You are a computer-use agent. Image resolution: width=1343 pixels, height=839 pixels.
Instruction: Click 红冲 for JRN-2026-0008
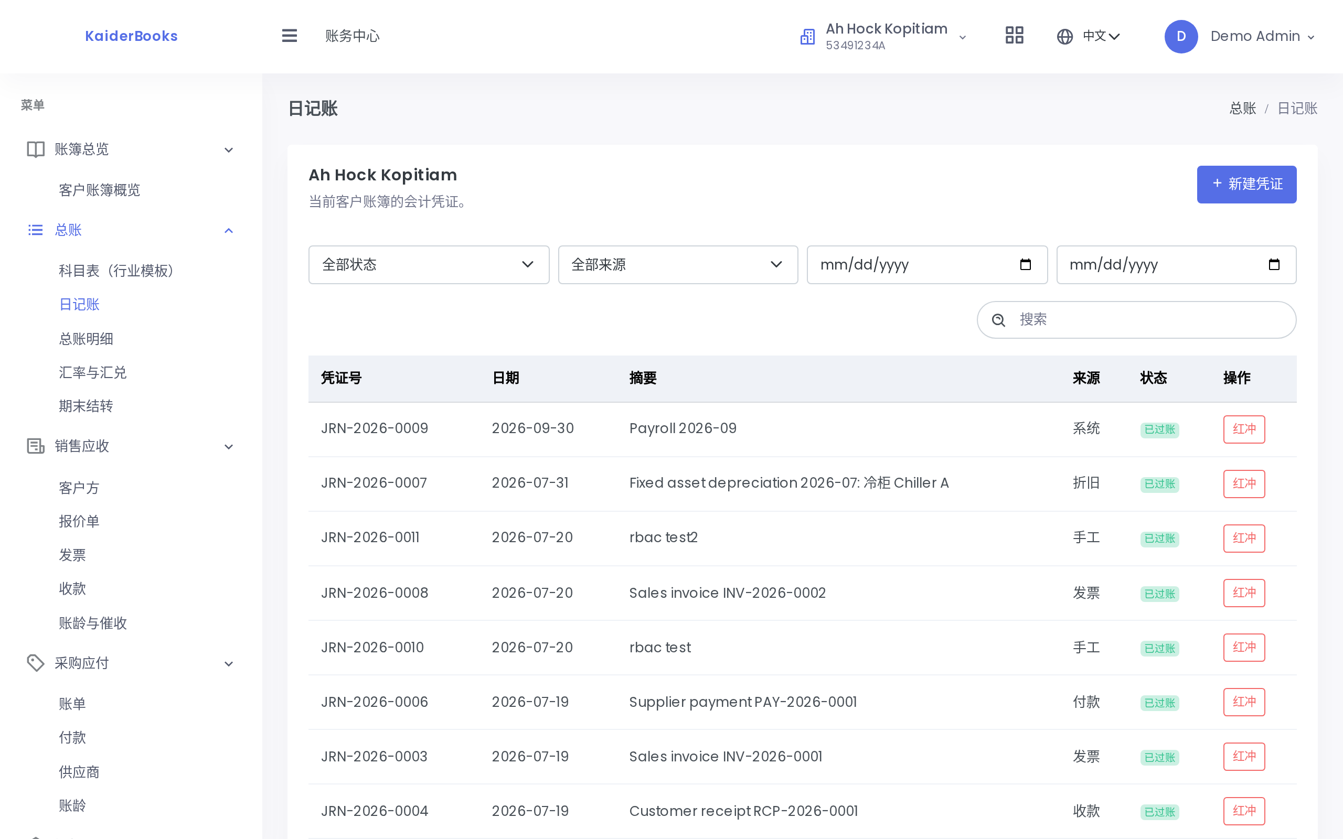1244,593
